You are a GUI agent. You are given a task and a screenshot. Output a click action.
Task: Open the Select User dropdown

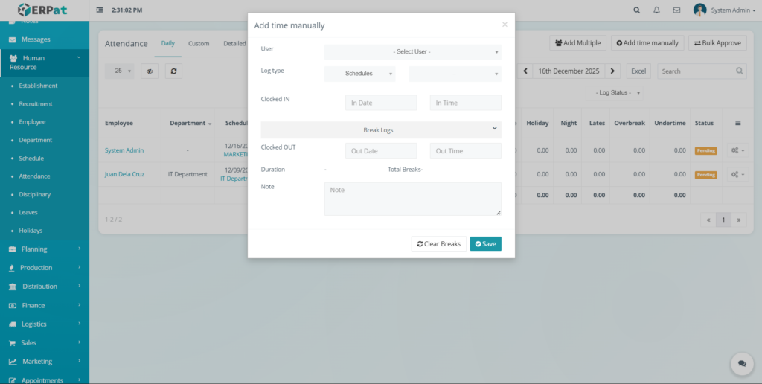(412, 52)
